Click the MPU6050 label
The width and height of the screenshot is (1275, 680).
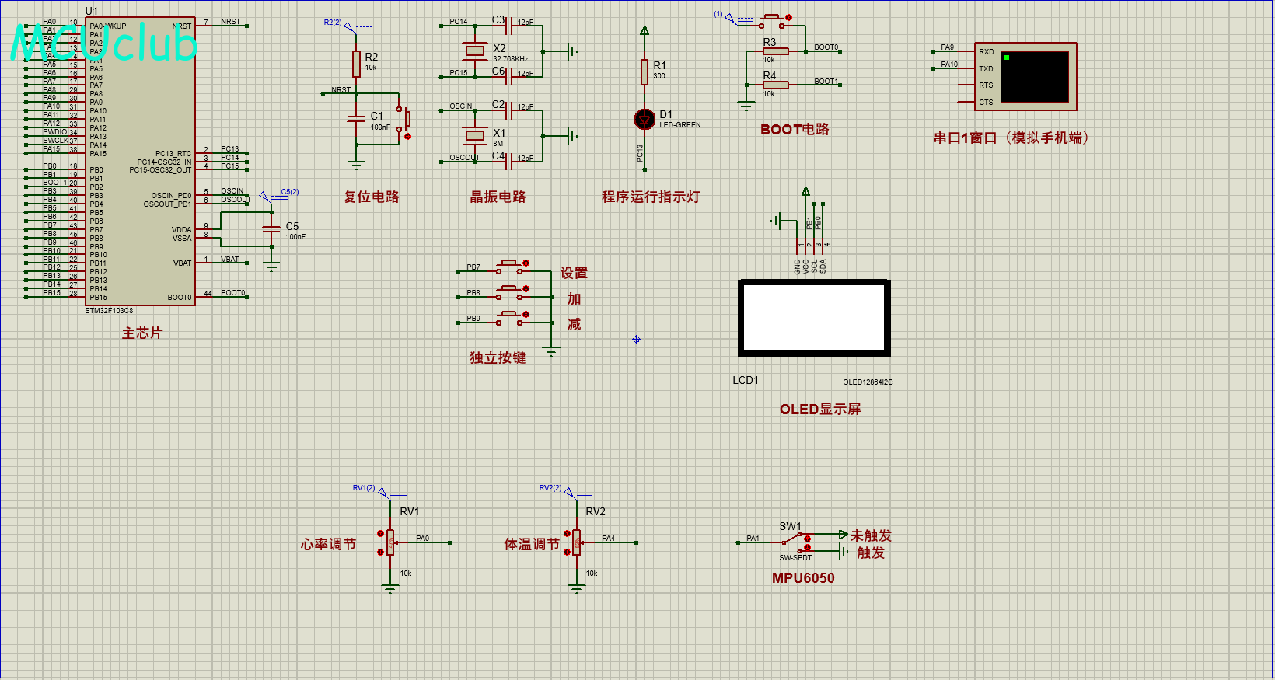[x=803, y=578]
